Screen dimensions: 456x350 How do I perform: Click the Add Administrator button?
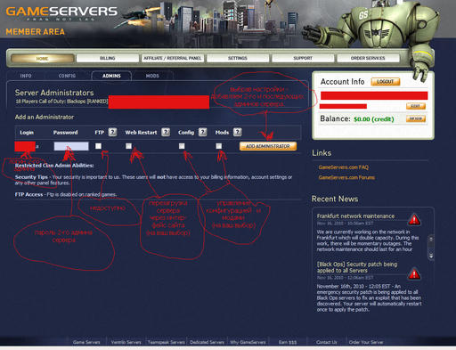(x=268, y=146)
